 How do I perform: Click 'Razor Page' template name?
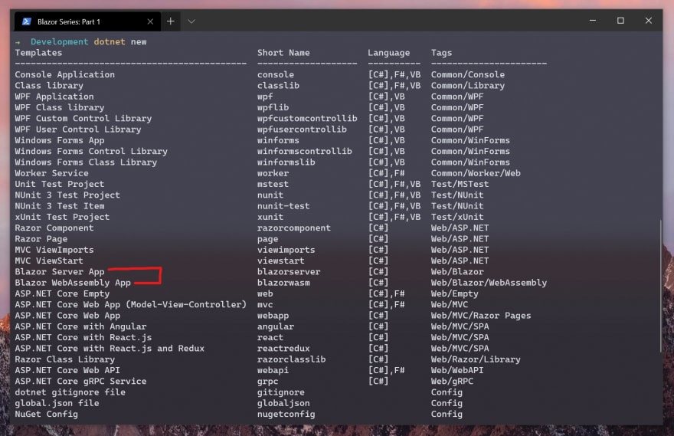pyautogui.click(x=41, y=238)
